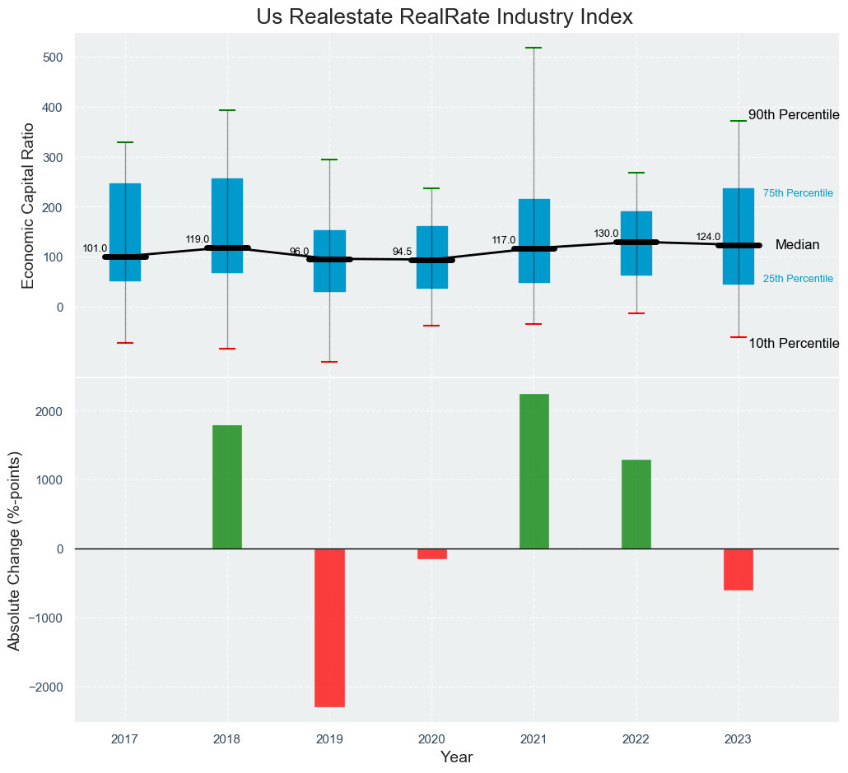
Task: Click the '130.0' median label for 2022
Action: 606,234
